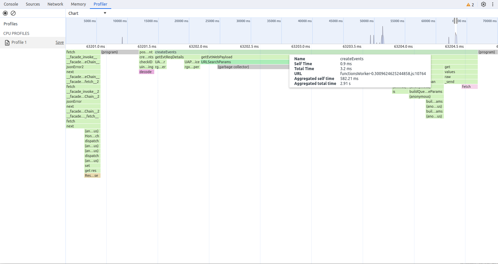498x264 pixels.
Task: Click the pink fetch frame on the right
Action: (469, 86)
